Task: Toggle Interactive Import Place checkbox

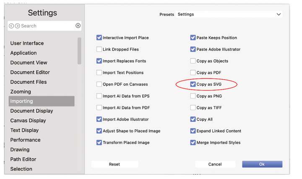Action: click(99, 38)
